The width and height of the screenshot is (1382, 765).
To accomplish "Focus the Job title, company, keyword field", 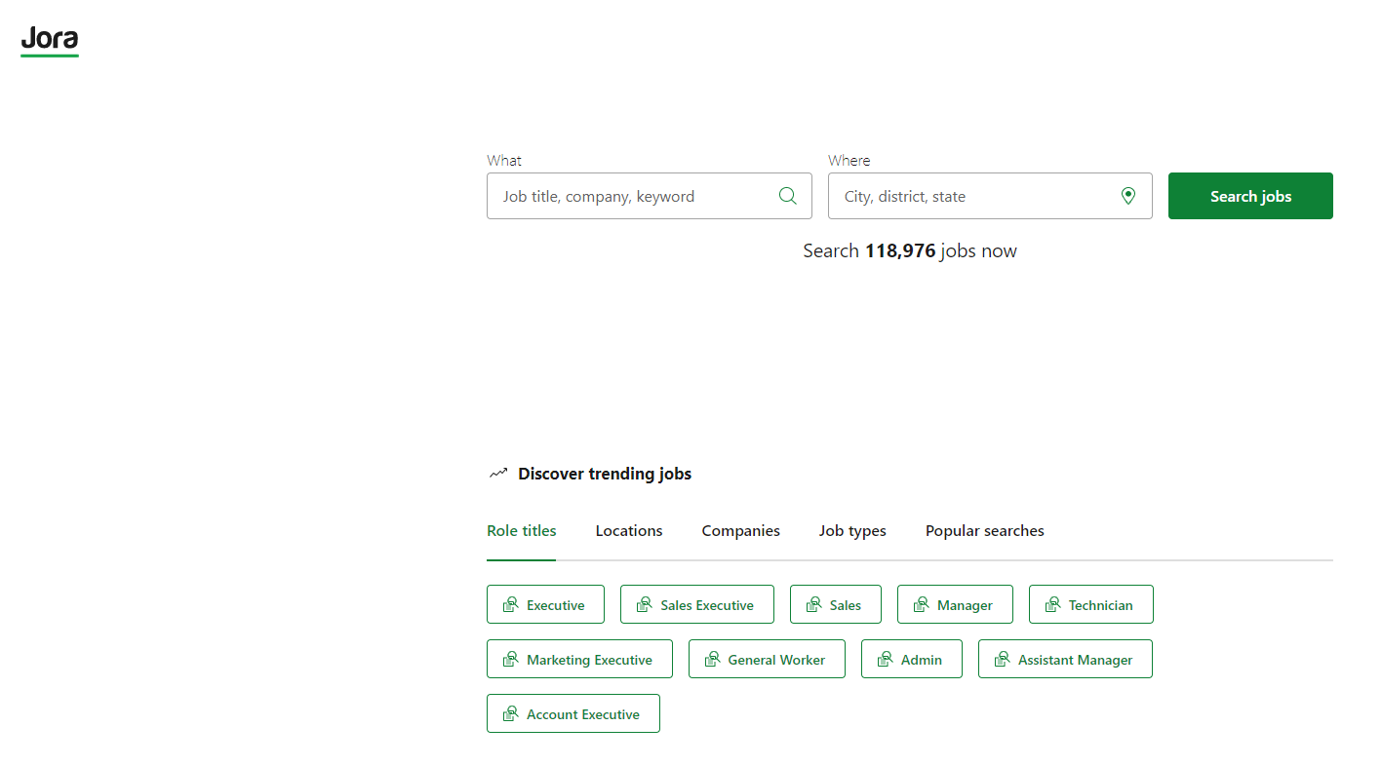I will coord(634,196).
